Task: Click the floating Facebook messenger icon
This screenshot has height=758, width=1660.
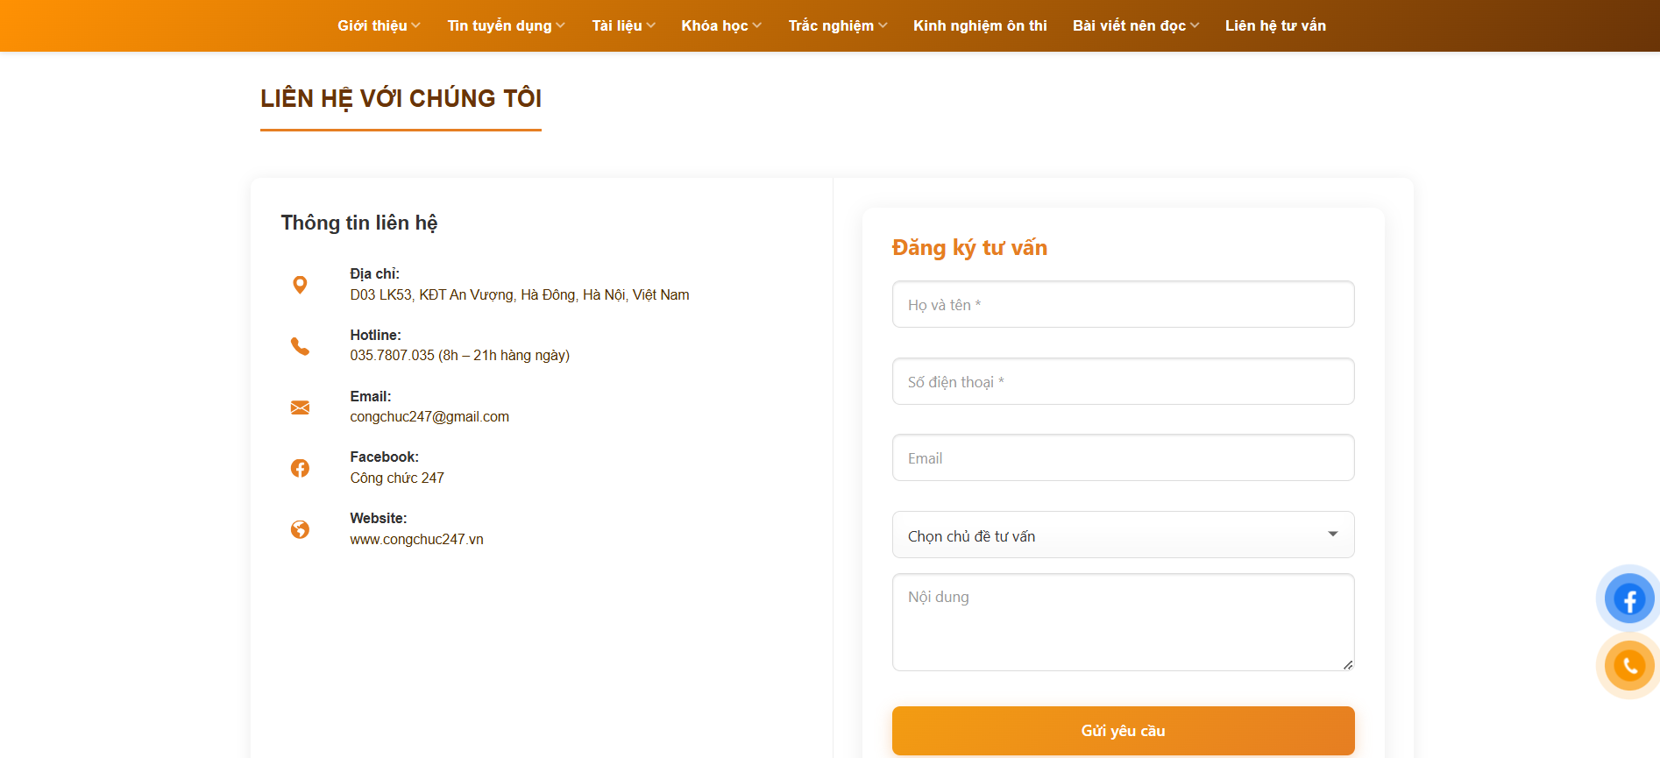Action: [x=1628, y=599]
